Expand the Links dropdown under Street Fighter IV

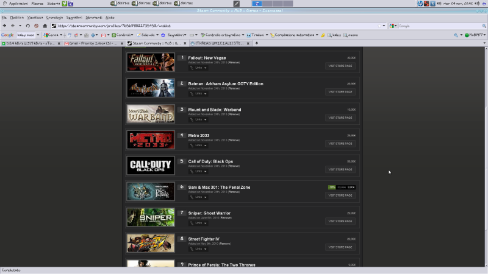coord(198,249)
